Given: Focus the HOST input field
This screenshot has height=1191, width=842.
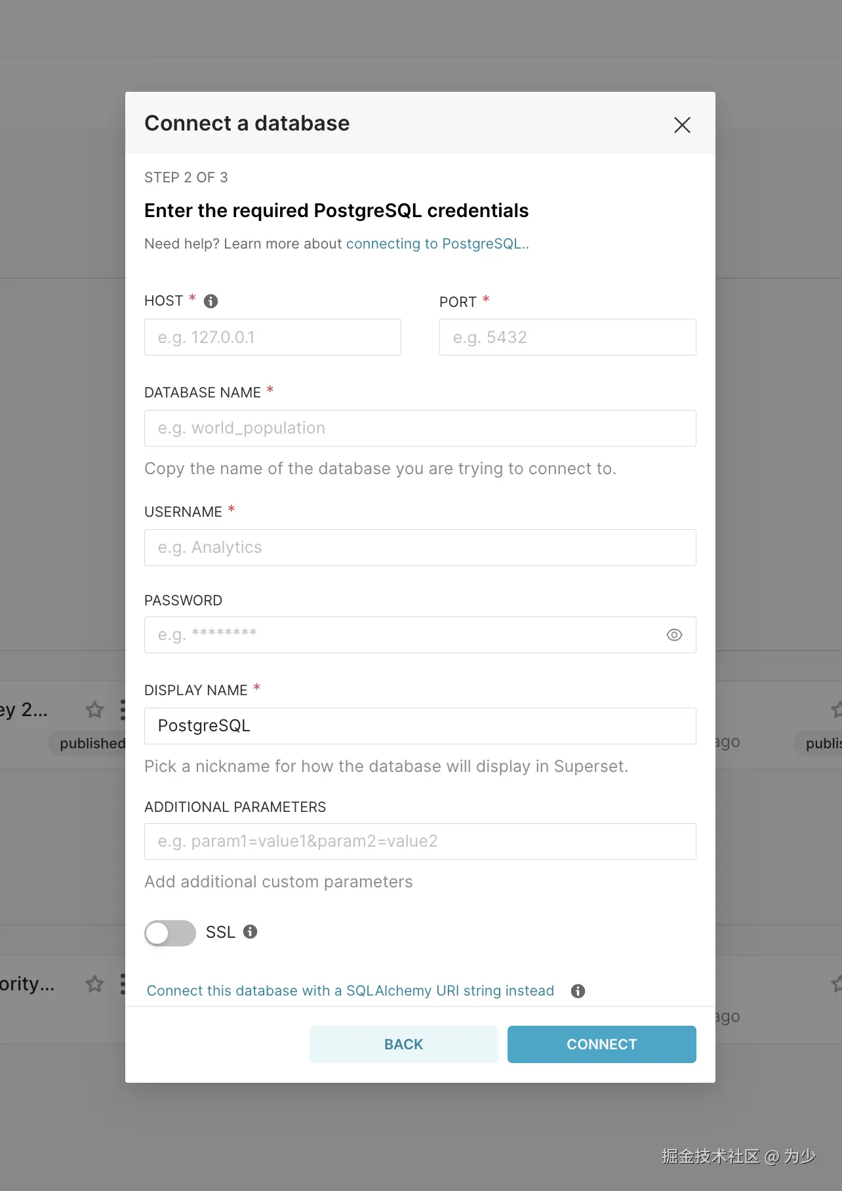Looking at the screenshot, I should point(272,337).
